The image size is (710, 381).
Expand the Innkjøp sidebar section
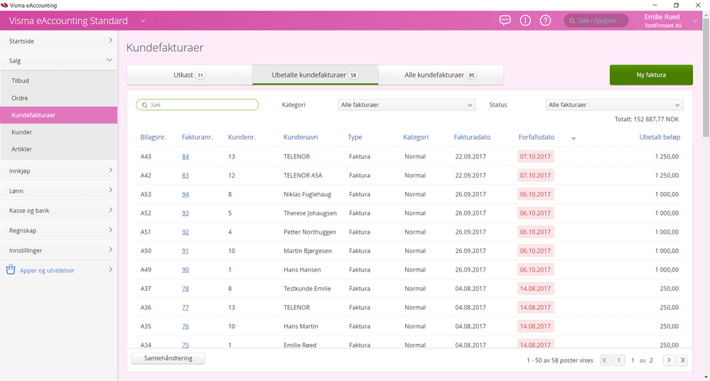pos(58,171)
